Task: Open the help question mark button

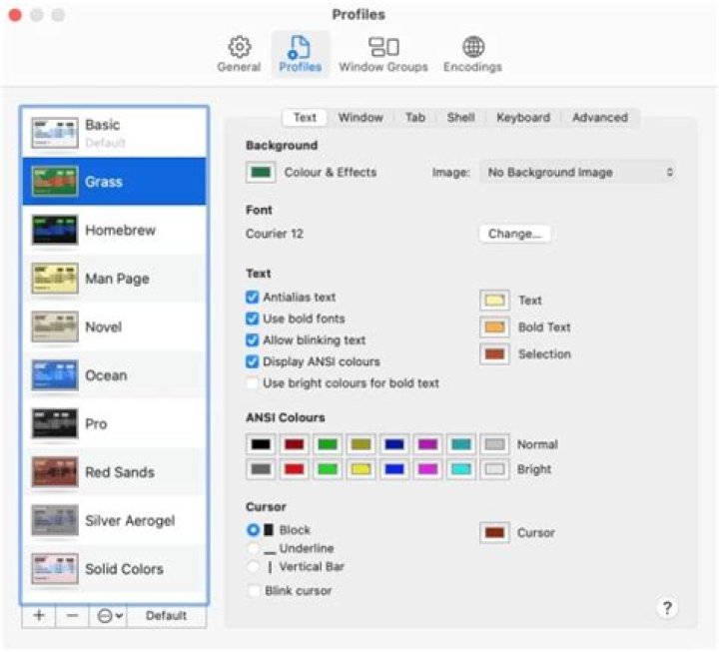Action: [667, 608]
